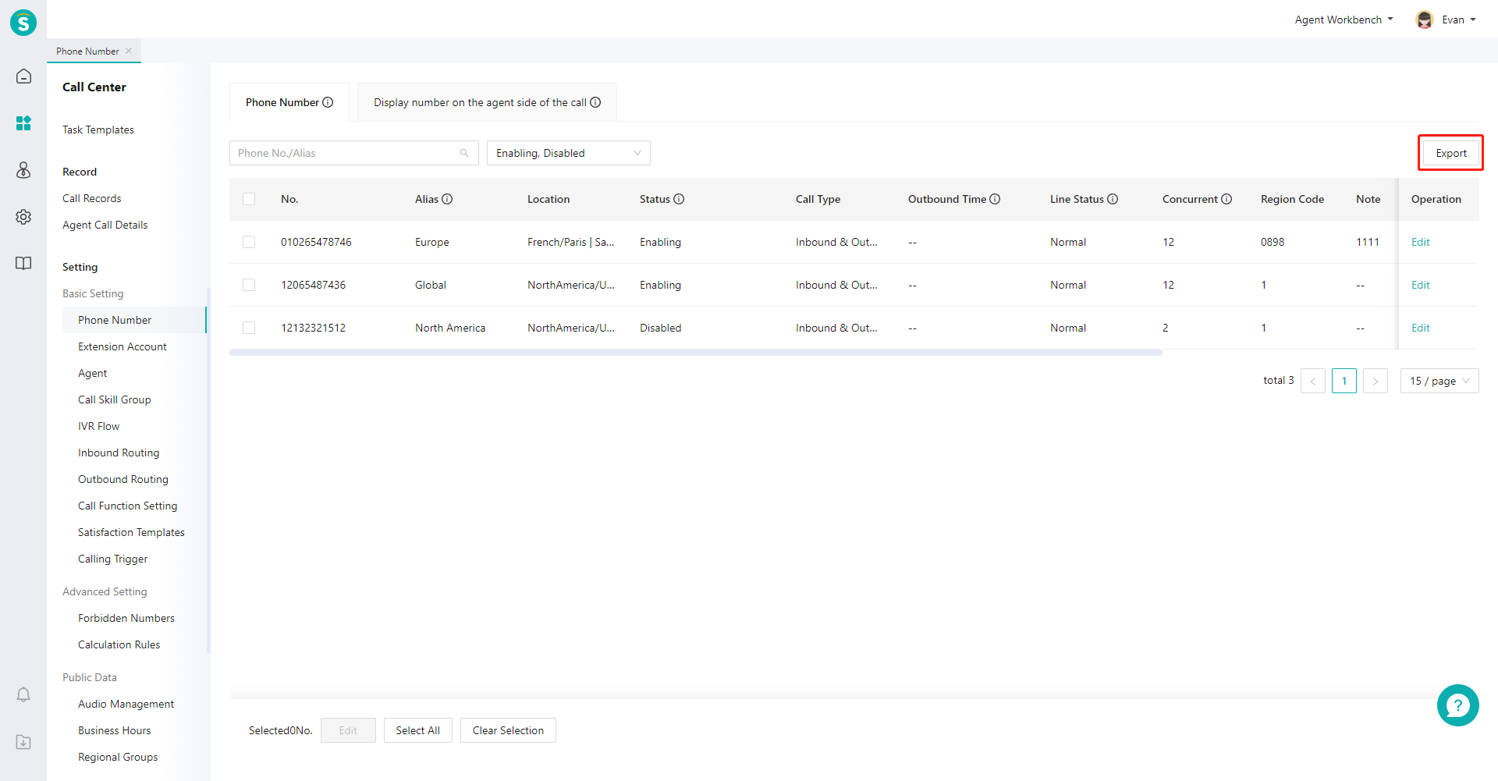Open the settings gear icon in left rail

coord(23,217)
